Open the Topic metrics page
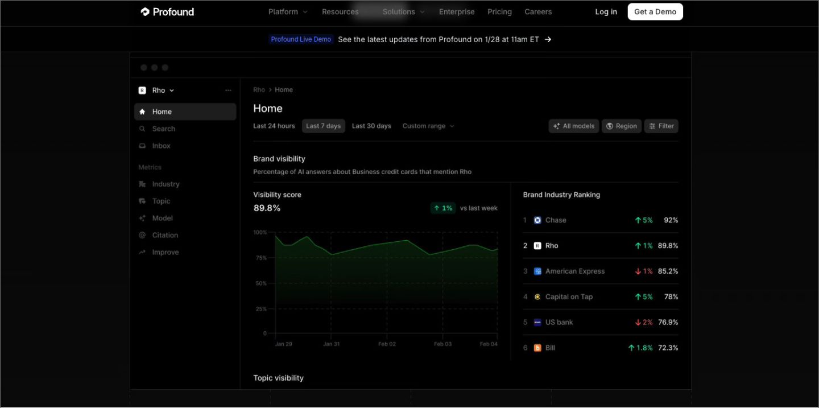The width and height of the screenshot is (819, 408). (x=185, y=201)
